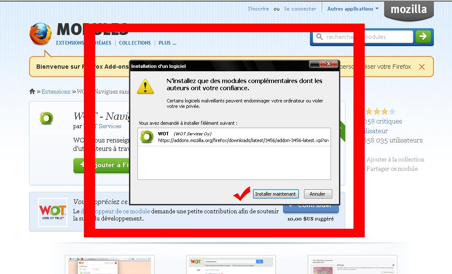Click the Se connecter link
Viewport: 452px width, 274px height.
tap(300, 9)
